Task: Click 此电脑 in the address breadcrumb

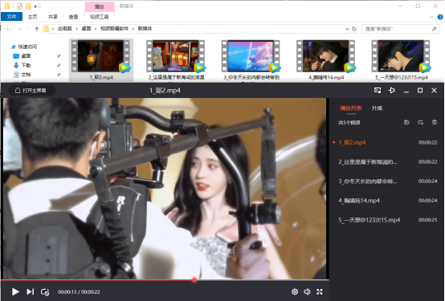Action: pos(65,28)
